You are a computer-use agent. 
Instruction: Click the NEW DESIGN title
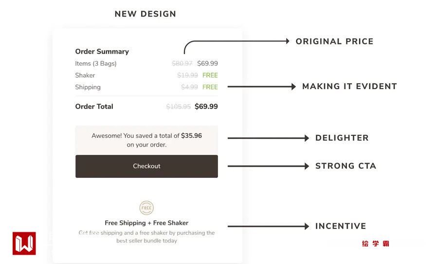145,14
